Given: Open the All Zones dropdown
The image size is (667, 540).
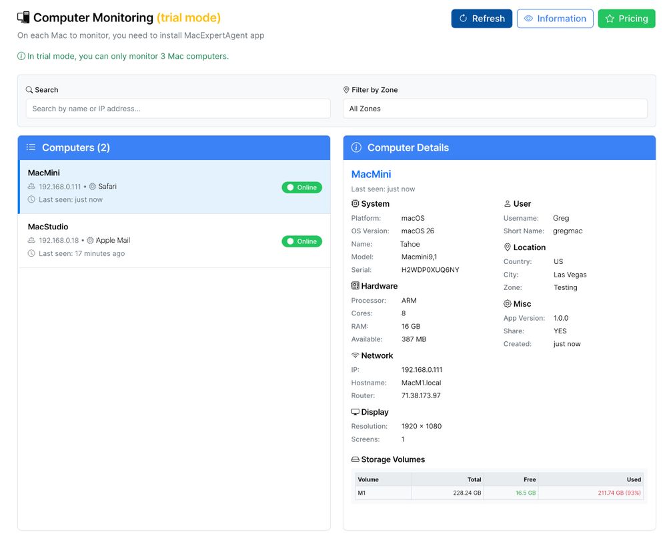Looking at the screenshot, I should [495, 109].
